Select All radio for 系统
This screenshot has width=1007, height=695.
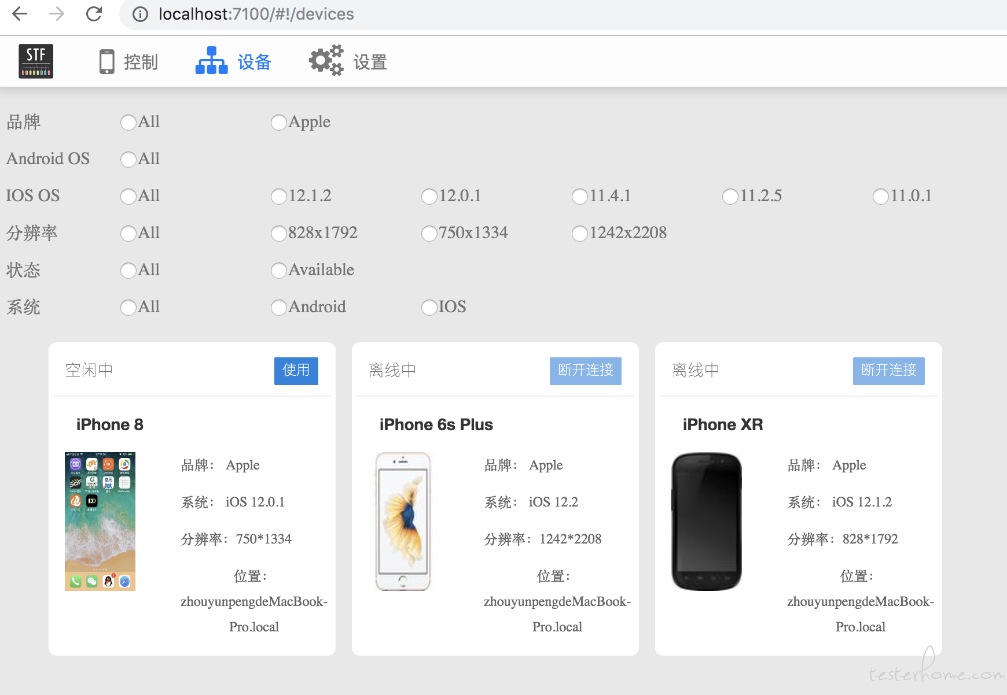[x=128, y=308]
